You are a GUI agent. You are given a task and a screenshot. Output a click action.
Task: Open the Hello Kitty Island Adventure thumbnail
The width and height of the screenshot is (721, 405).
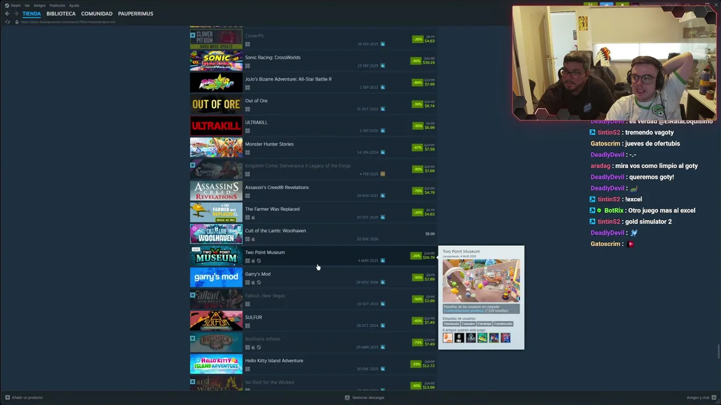tap(216, 364)
